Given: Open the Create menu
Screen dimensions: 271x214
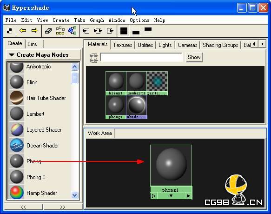Looking at the screenshot, I should click(61, 20).
